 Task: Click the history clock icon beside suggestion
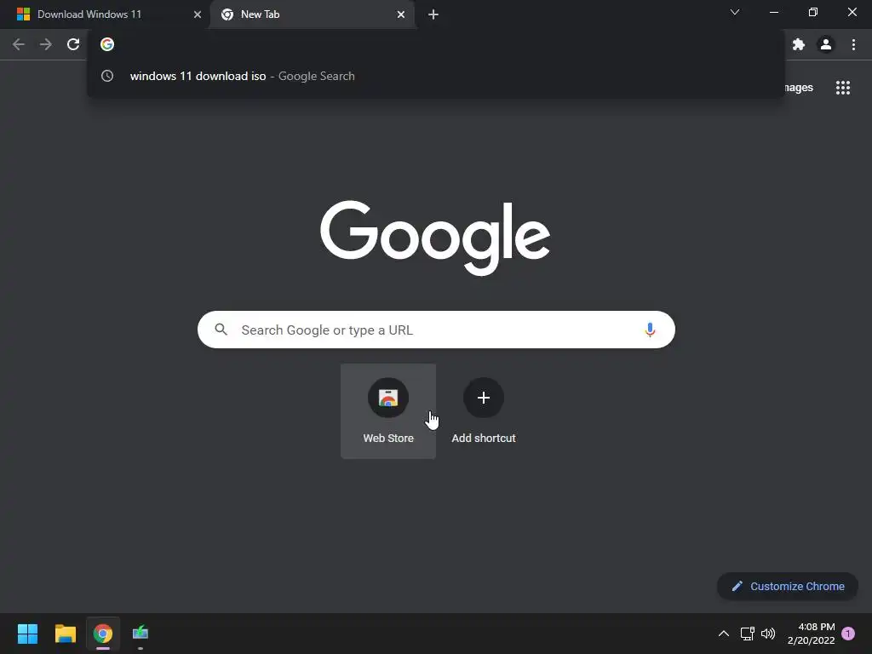(x=107, y=76)
